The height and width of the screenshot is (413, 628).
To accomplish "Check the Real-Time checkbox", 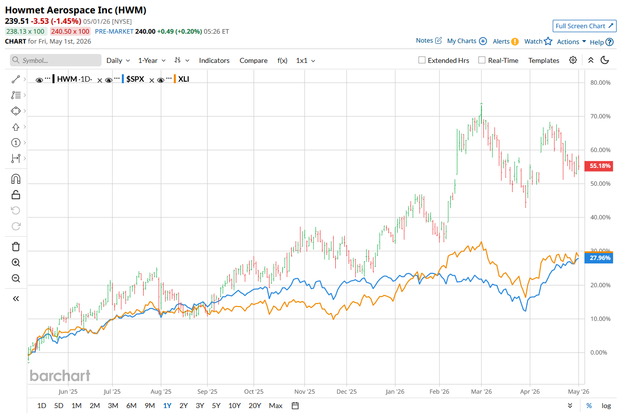I will pos(481,60).
